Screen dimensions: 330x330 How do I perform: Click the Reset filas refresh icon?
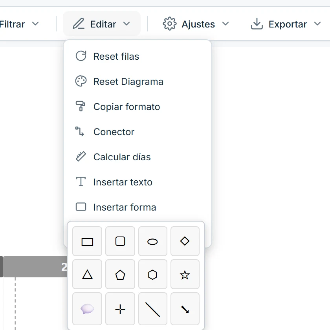click(81, 56)
